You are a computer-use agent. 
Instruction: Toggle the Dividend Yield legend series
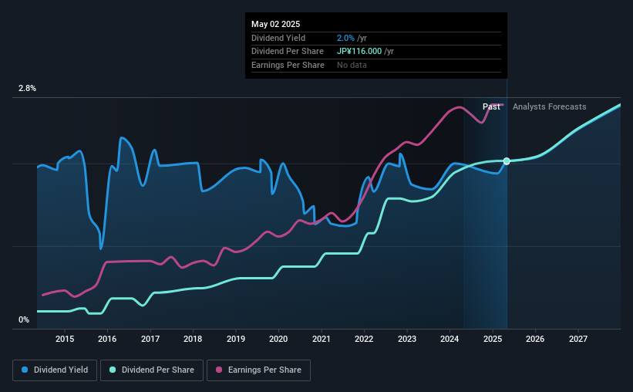click(55, 370)
